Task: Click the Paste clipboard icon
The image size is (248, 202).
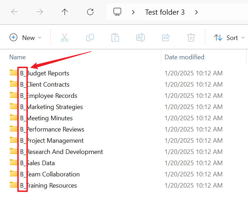Action: tap(115, 38)
